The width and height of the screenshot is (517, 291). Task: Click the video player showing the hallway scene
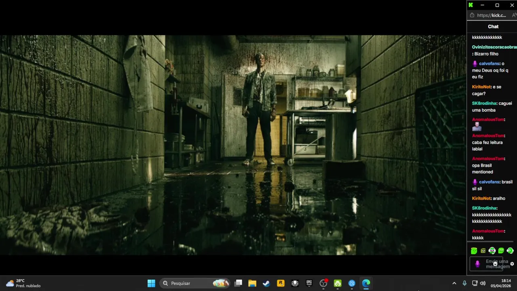pyautogui.click(x=233, y=145)
